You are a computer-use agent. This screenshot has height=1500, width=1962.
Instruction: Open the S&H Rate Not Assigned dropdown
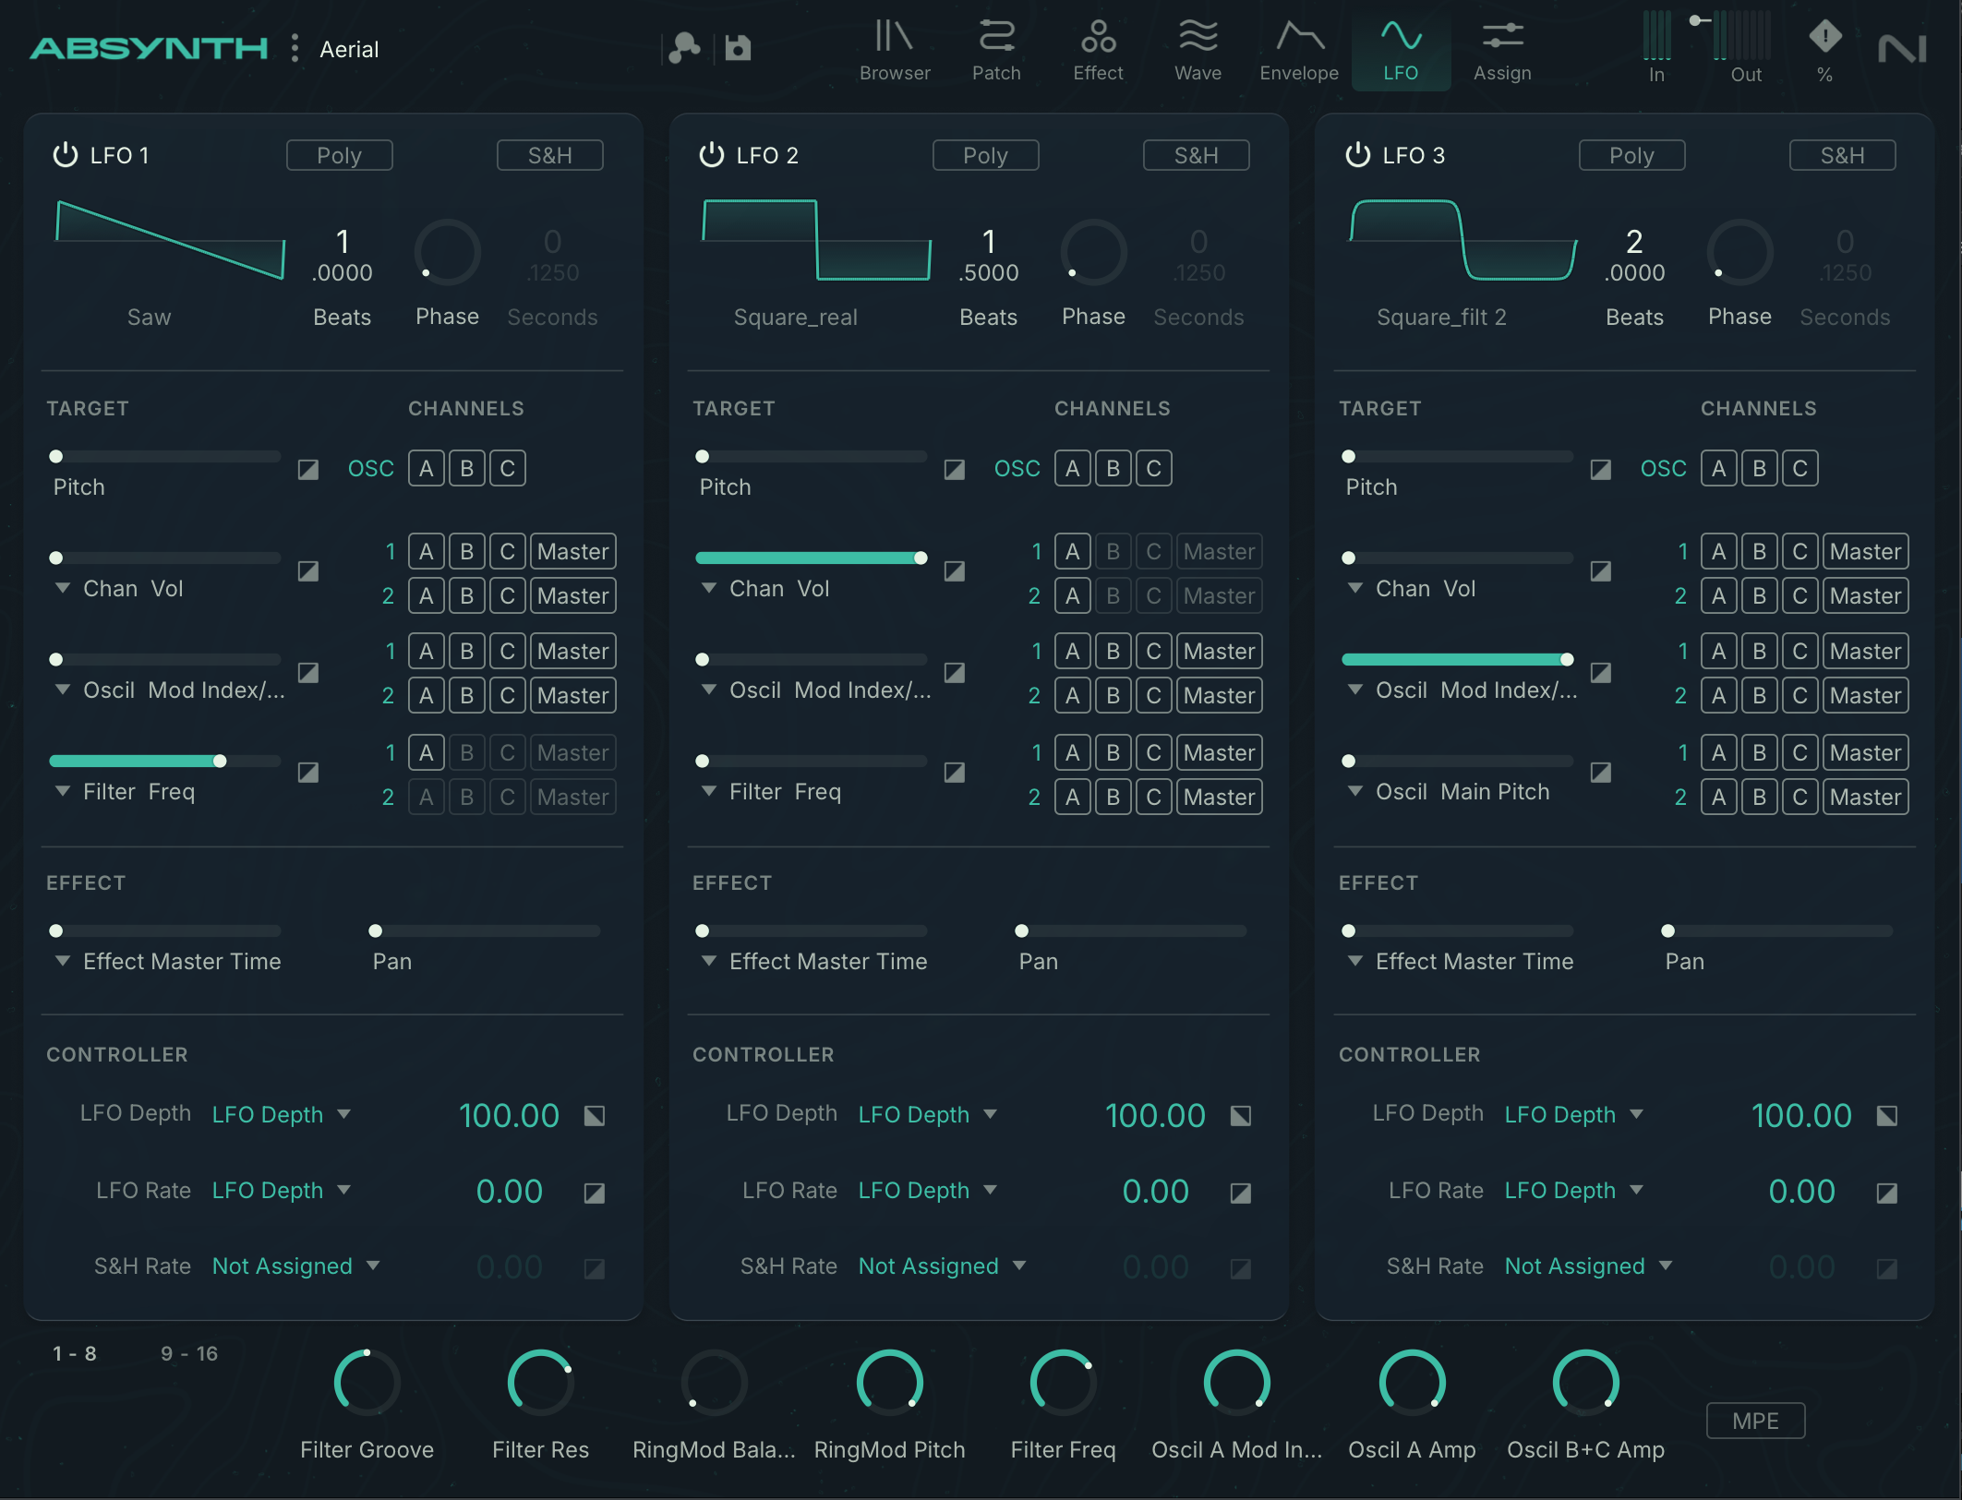pos(295,1266)
